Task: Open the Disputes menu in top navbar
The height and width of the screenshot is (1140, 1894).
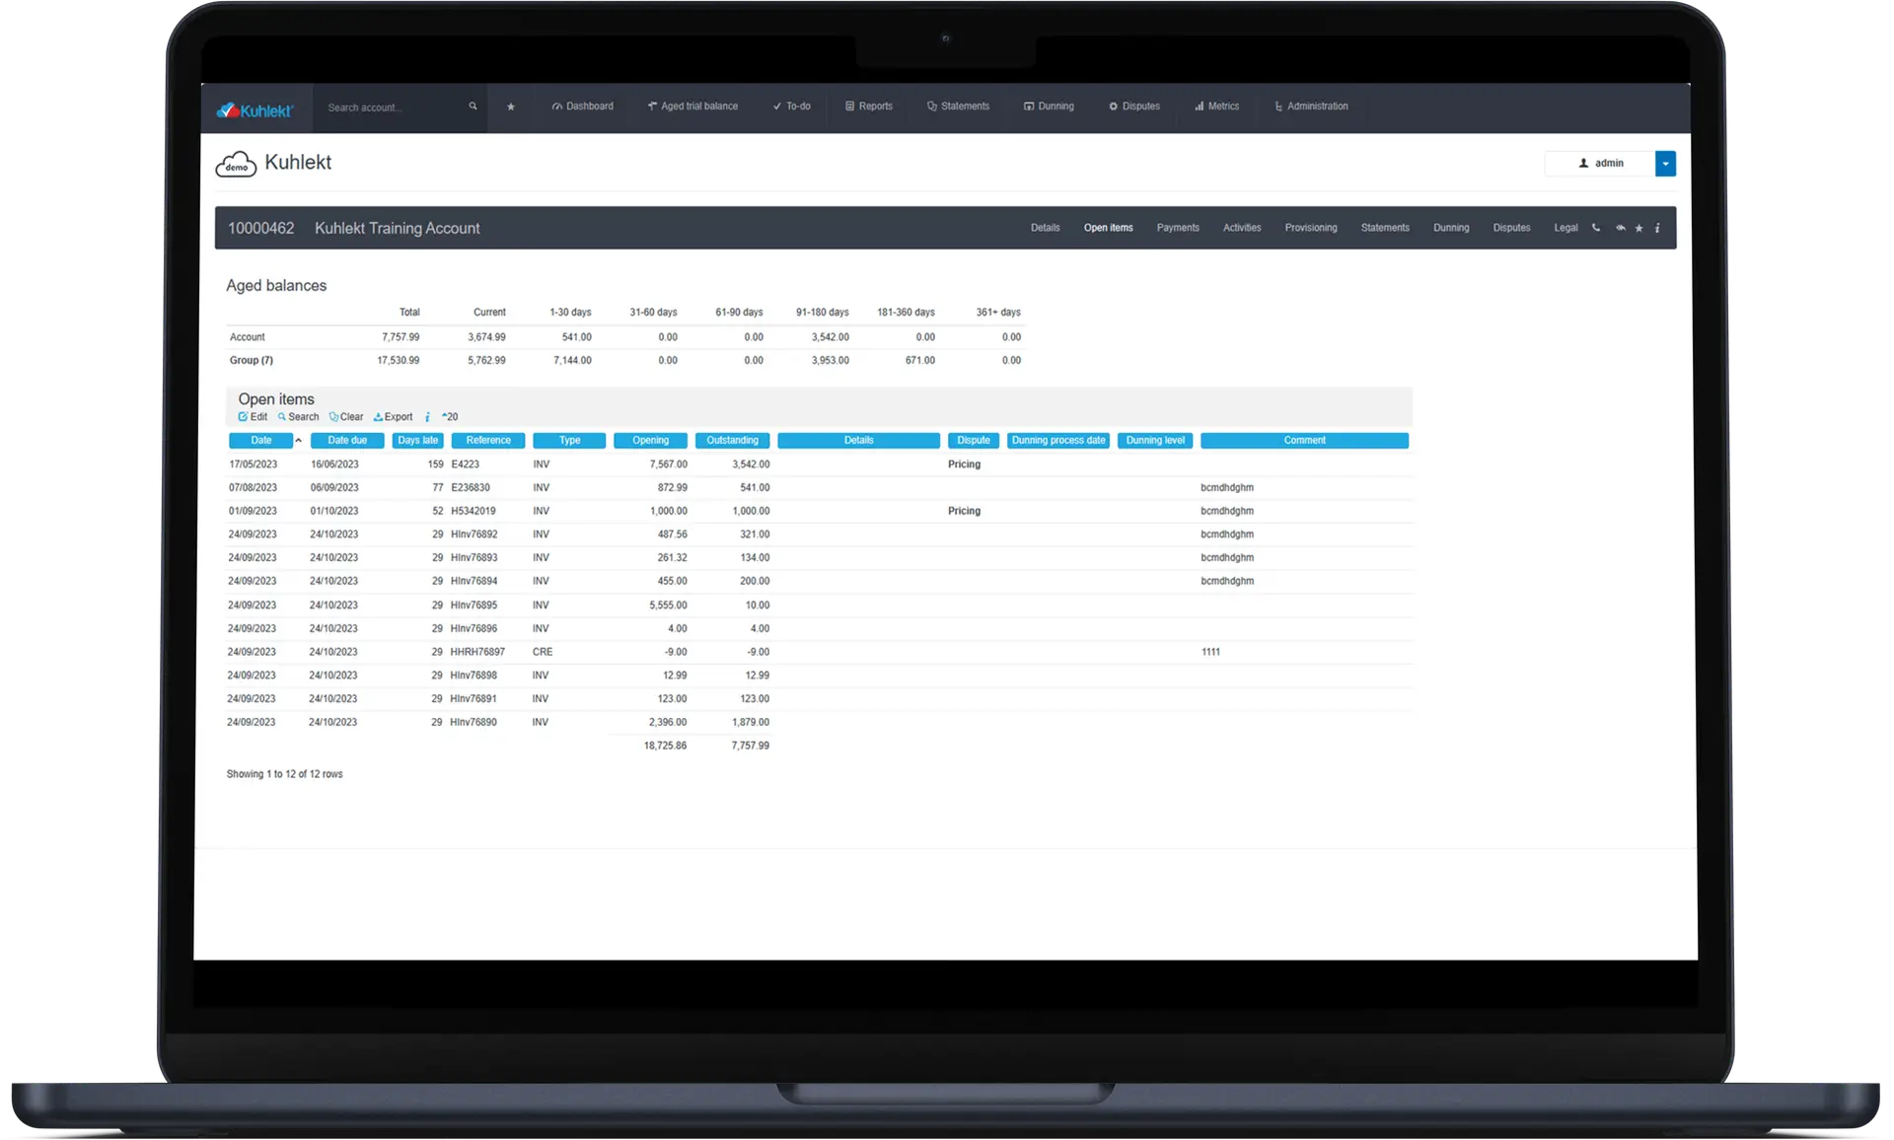Action: point(1134,107)
